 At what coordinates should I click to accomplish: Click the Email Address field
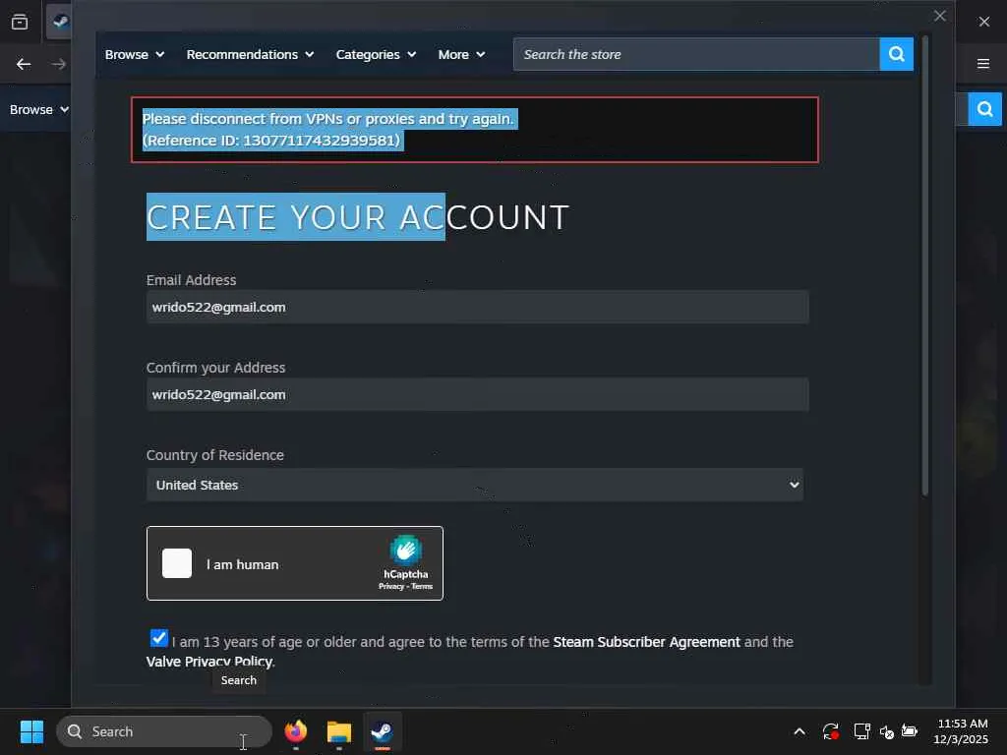[477, 307]
